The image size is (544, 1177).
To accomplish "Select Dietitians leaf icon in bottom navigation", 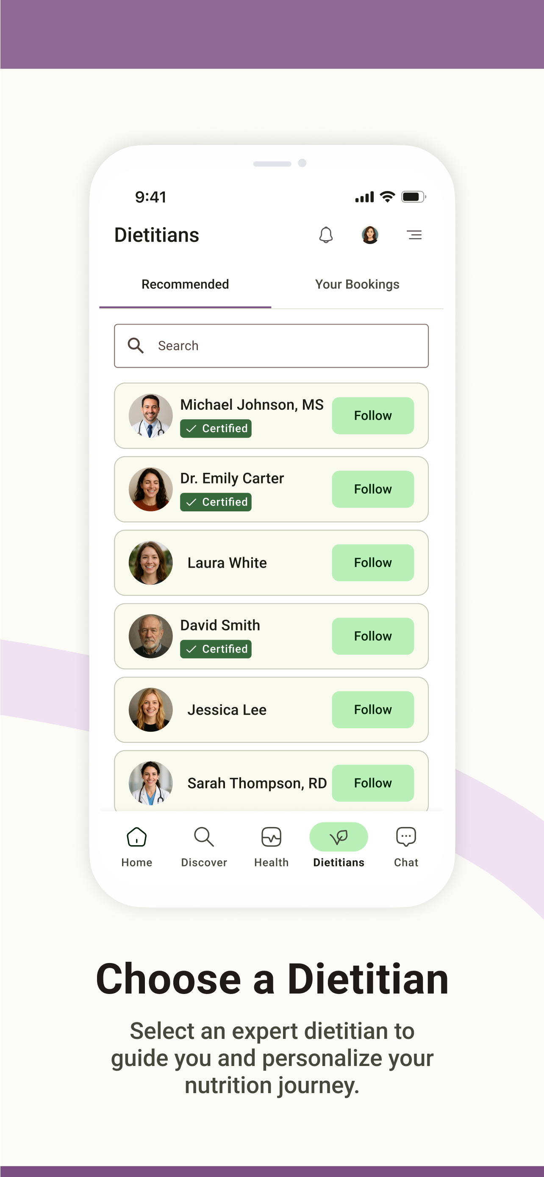I will tap(339, 837).
